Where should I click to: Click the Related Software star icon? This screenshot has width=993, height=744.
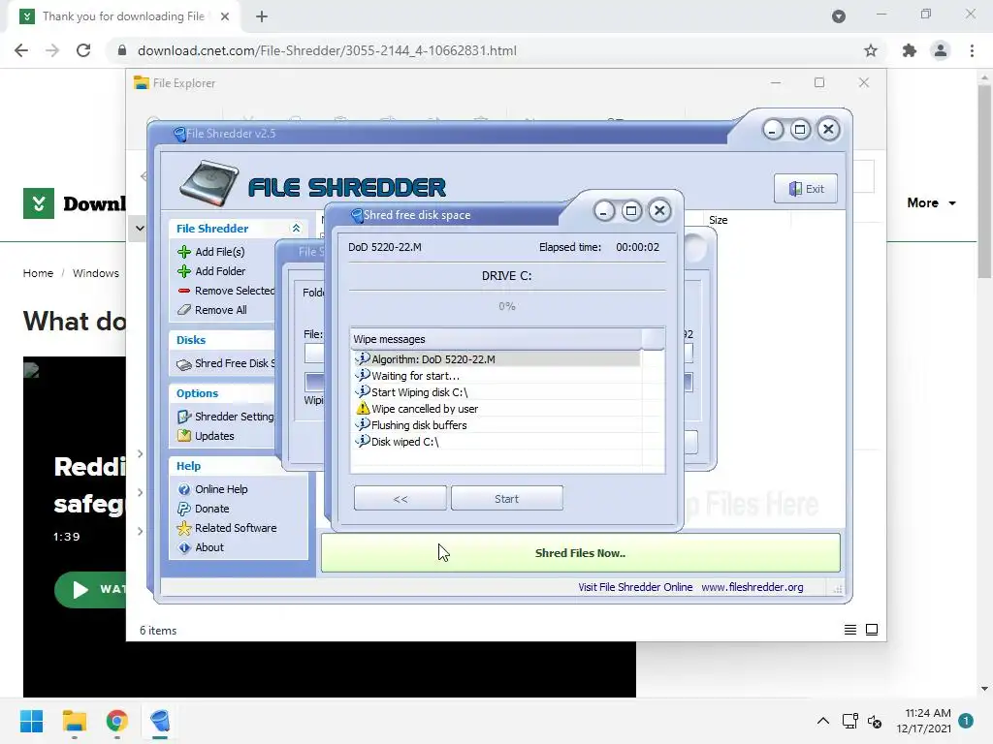[x=184, y=528]
